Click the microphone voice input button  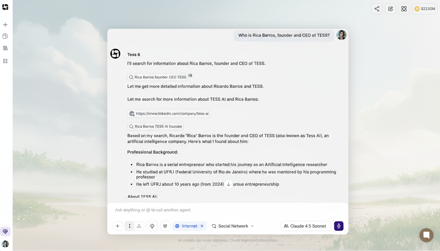pos(339,226)
